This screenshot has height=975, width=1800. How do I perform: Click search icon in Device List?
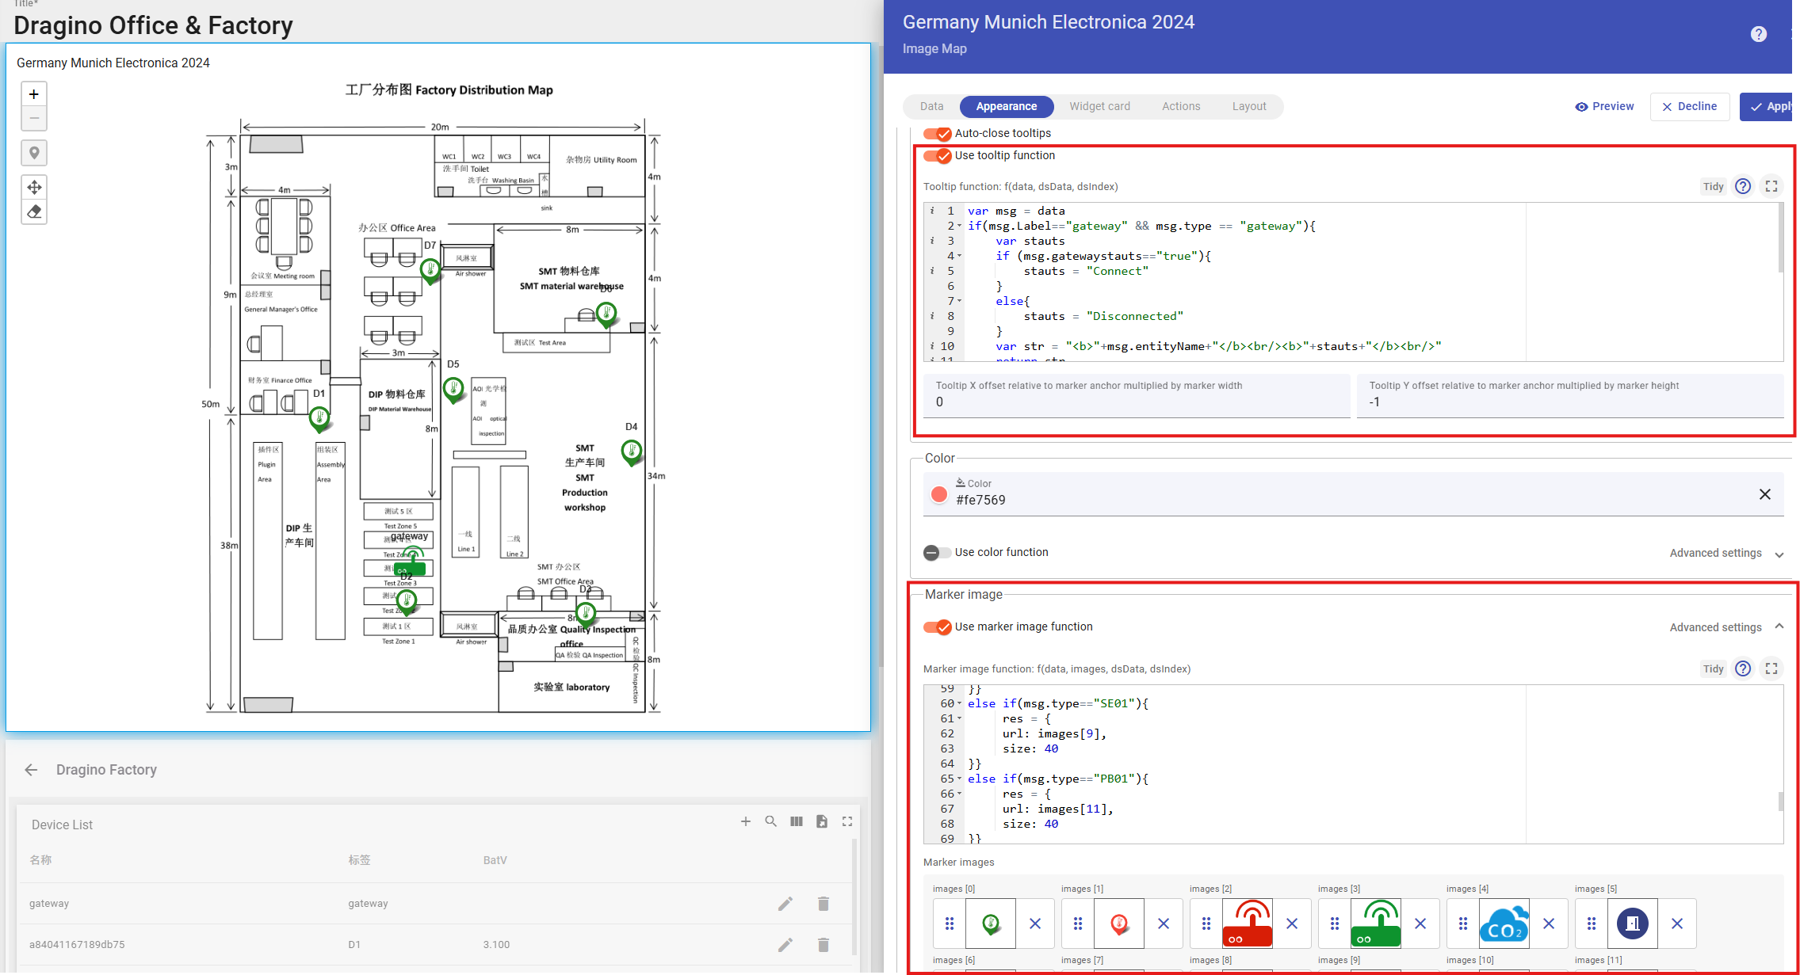pos(770,821)
